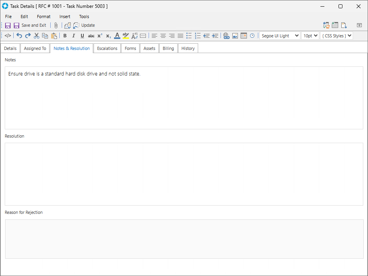Toggle italic formatting
Viewport: 368px width, 276px height.
tap(74, 36)
